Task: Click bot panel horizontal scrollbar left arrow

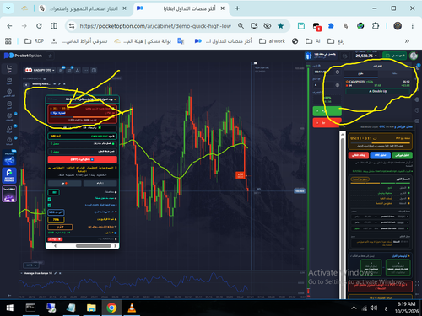Action: (x=55, y=246)
